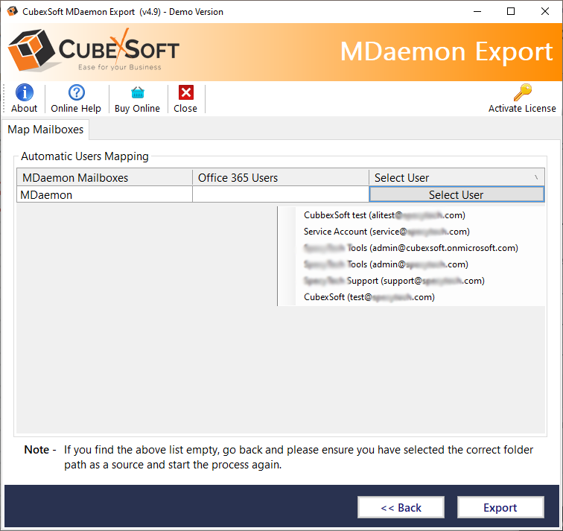The image size is (563, 531).
Task: Click the CubexSoft logo in the banner
Action: click(94, 51)
